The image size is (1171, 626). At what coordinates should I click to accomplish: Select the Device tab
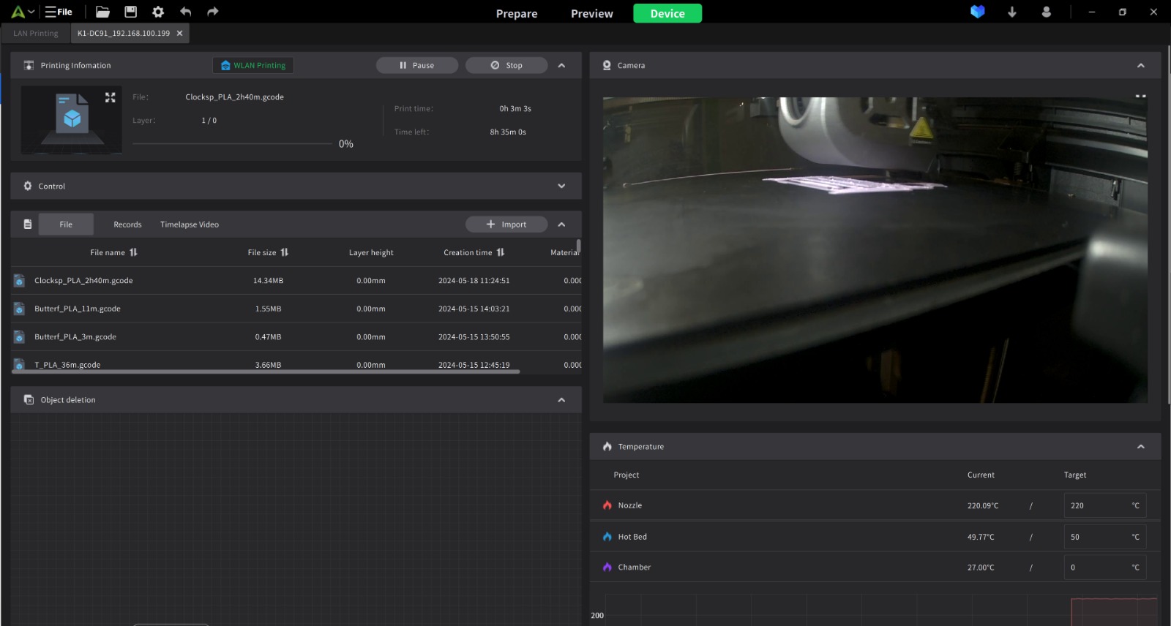click(x=667, y=13)
